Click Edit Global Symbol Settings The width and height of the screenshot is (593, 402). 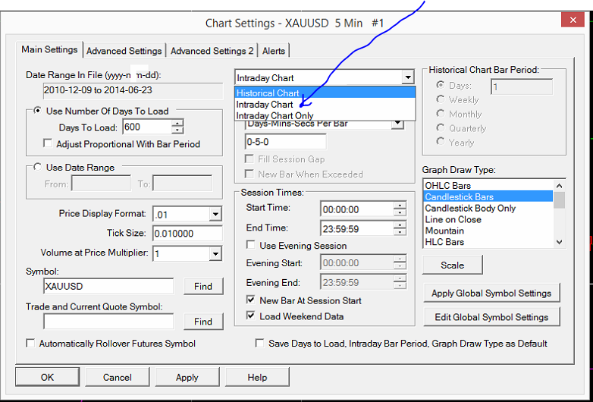(x=491, y=317)
